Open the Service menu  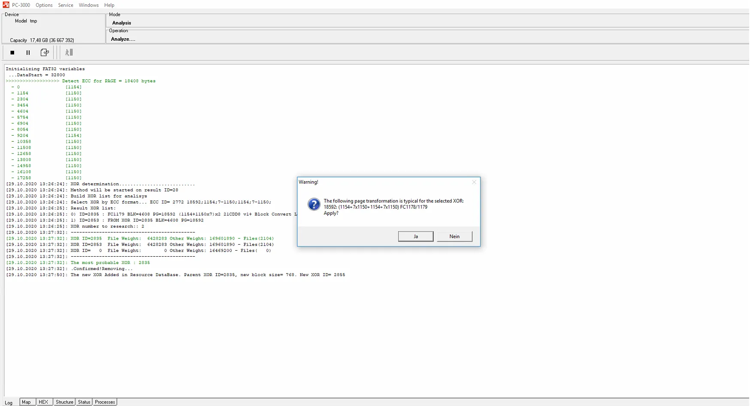coord(66,5)
